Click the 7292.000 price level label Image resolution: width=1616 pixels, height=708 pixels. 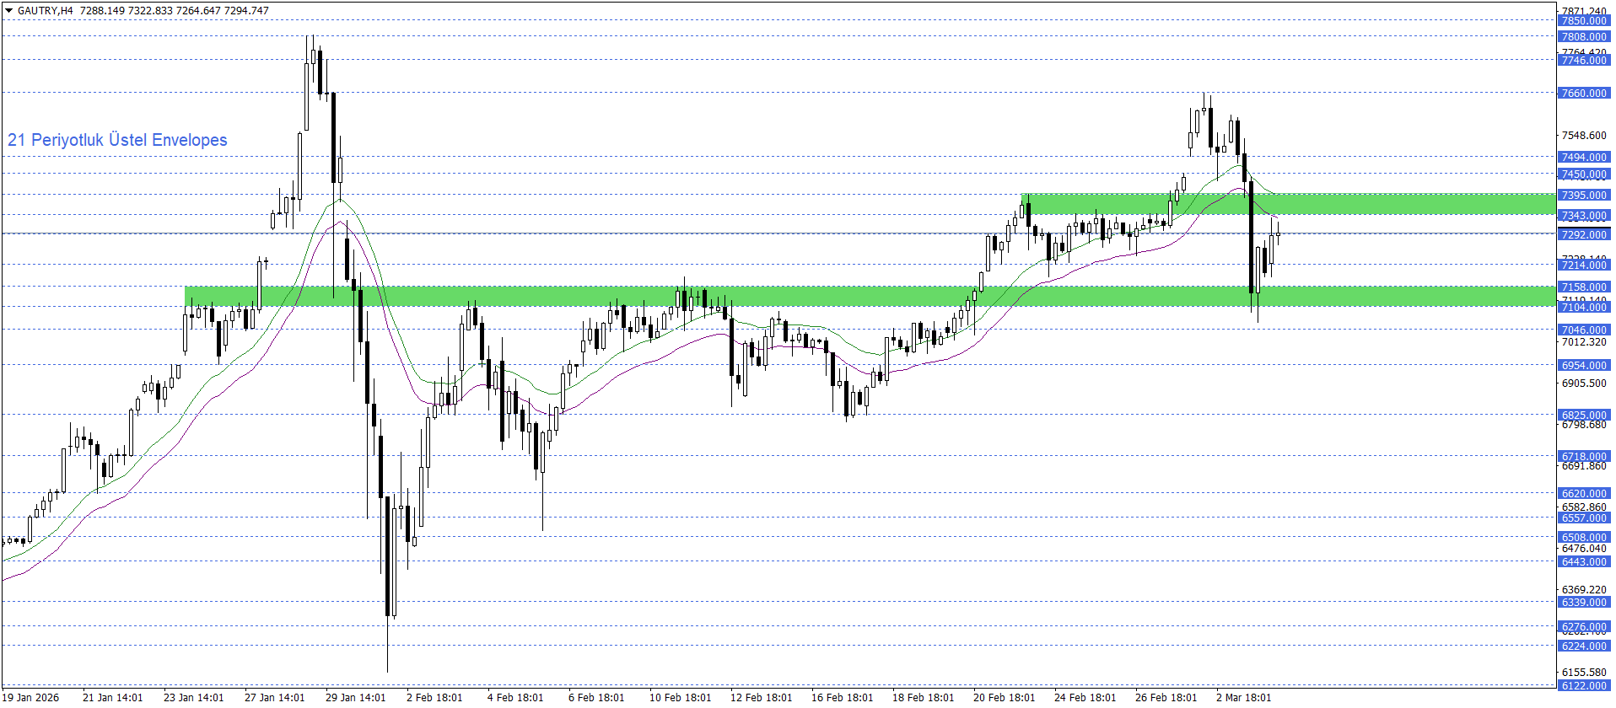click(1583, 235)
